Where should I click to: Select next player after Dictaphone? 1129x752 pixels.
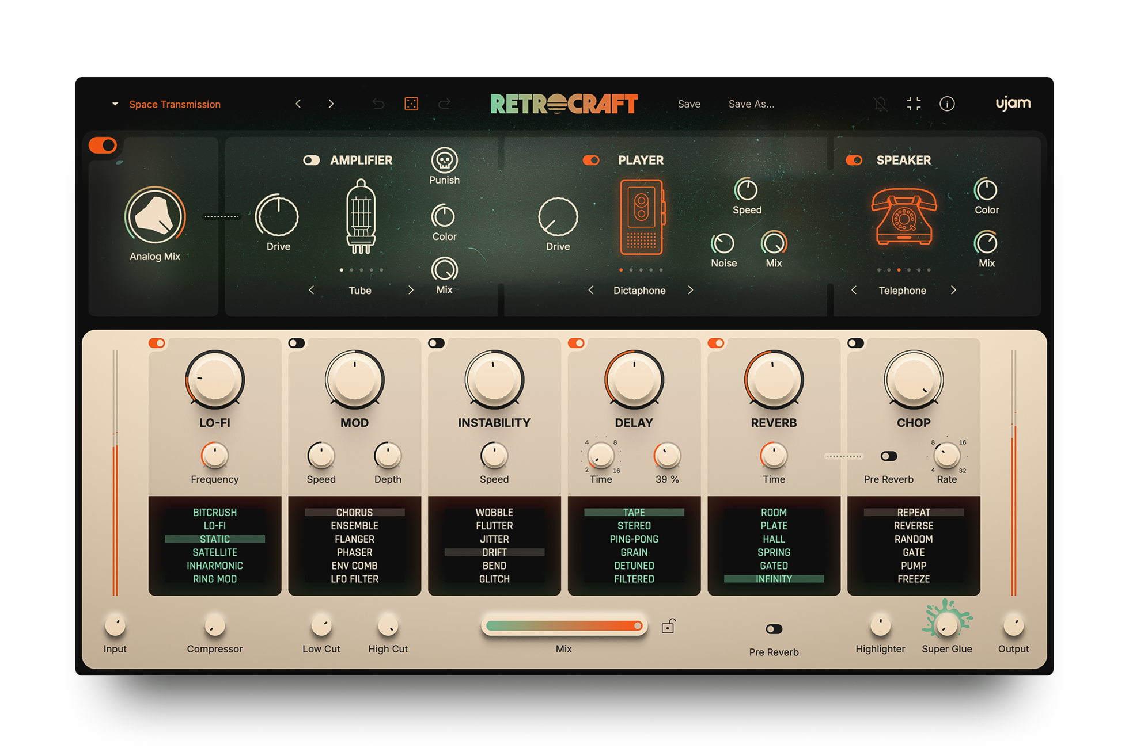point(691,290)
